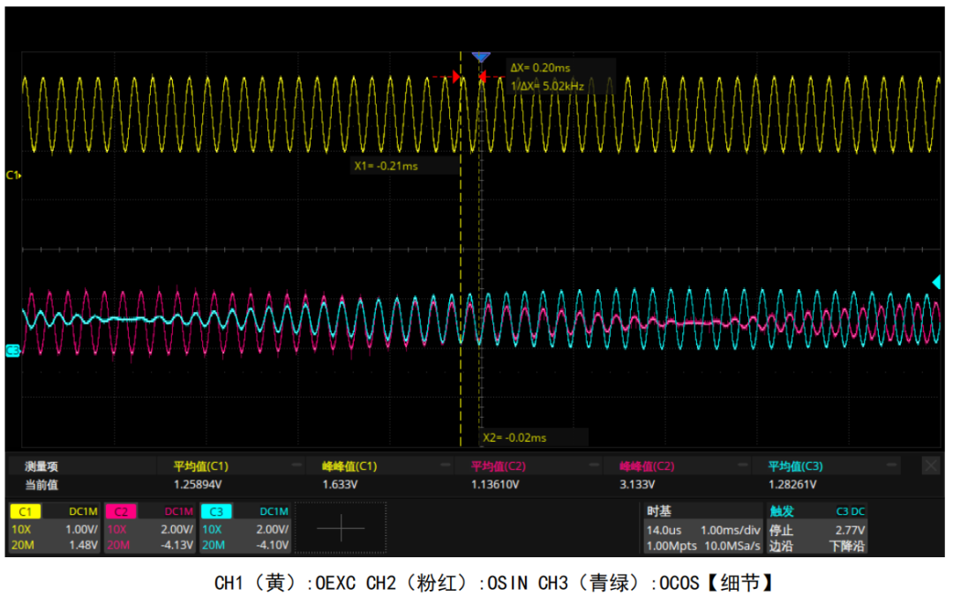
Task: Select the cyan C3 channel label
Action: [216, 511]
